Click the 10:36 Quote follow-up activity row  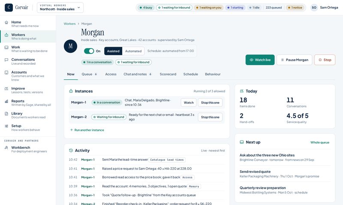tap(147, 195)
